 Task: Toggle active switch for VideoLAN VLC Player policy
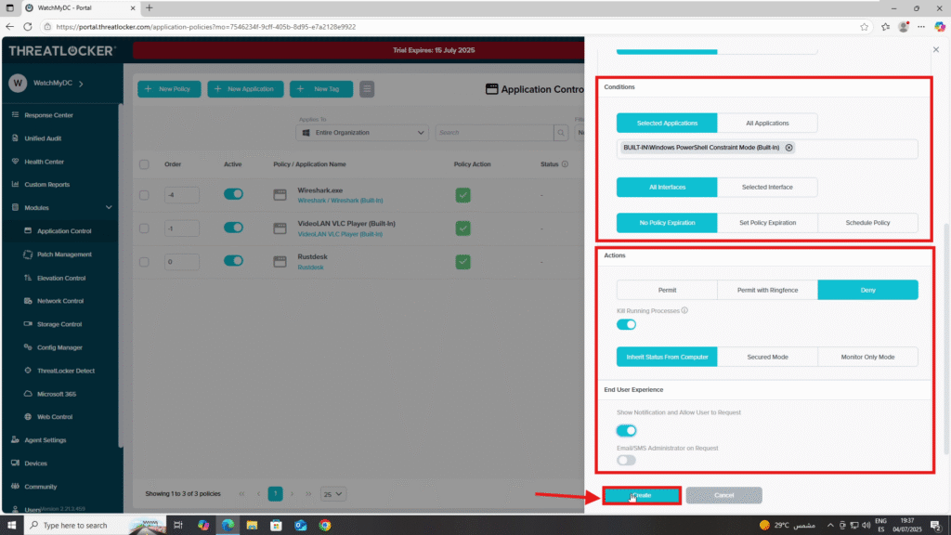(x=233, y=228)
